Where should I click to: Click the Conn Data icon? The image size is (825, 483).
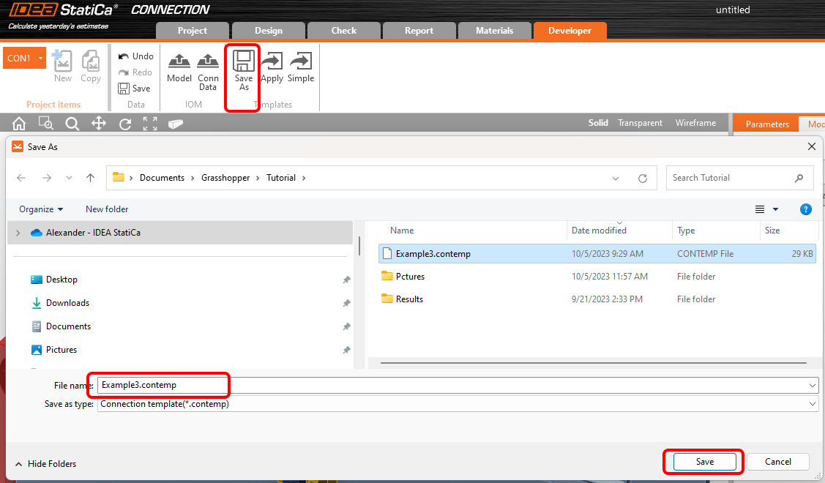click(208, 67)
